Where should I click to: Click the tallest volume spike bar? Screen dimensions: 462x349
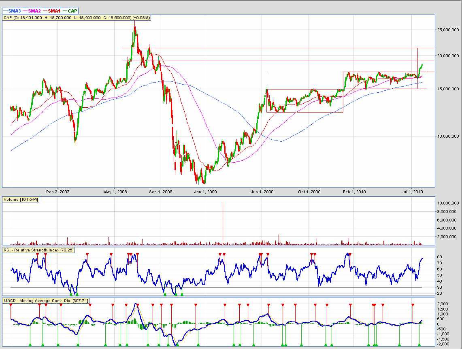coord(223,223)
